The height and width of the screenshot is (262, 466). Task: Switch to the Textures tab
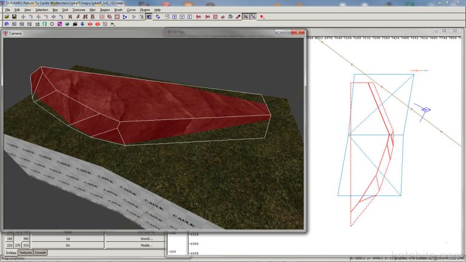25,252
